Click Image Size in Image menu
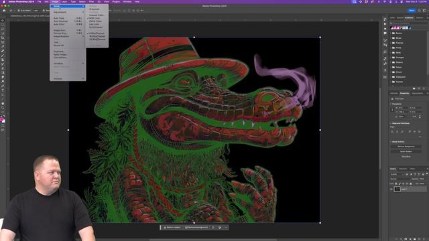This screenshot has height=241, width=429. point(68,30)
